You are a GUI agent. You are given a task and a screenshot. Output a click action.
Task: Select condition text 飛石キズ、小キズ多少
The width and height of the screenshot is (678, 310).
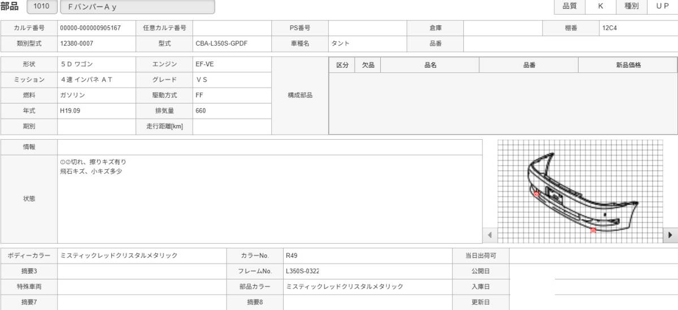91,171
